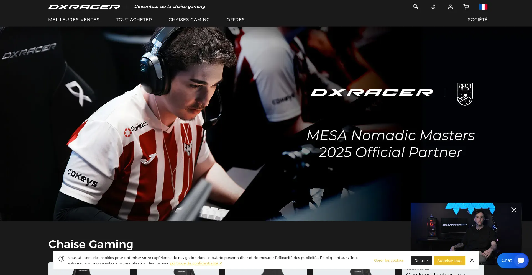
Task: Close the floating video popup
Action: pyautogui.click(x=514, y=210)
